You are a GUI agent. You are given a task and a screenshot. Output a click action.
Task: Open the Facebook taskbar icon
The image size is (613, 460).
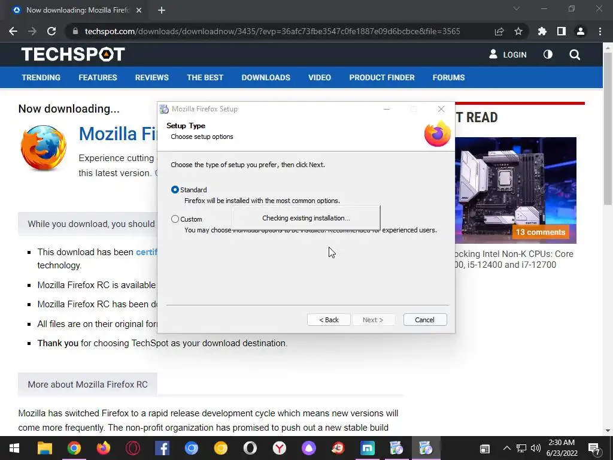coord(162,448)
